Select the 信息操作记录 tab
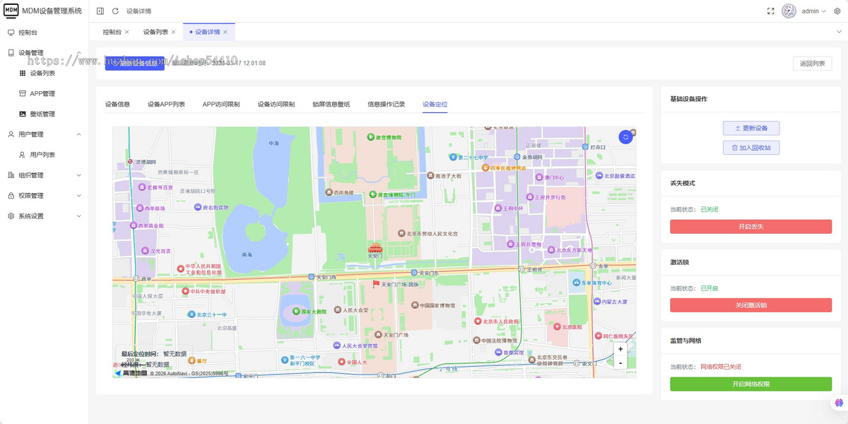Screen dimensions: 848x424 tap(387, 104)
